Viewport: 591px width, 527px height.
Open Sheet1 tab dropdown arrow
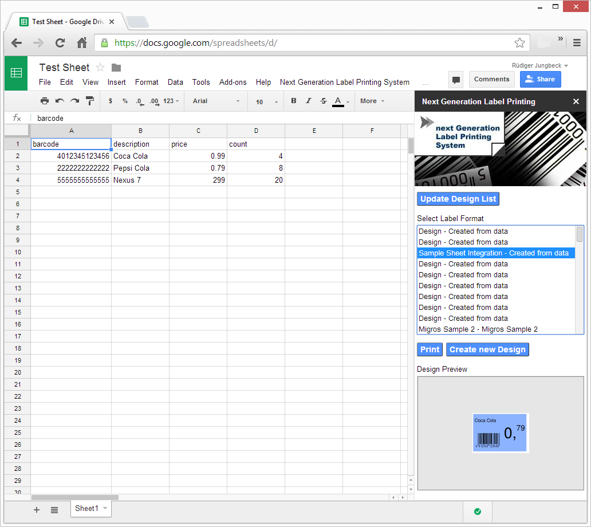pos(105,508)
